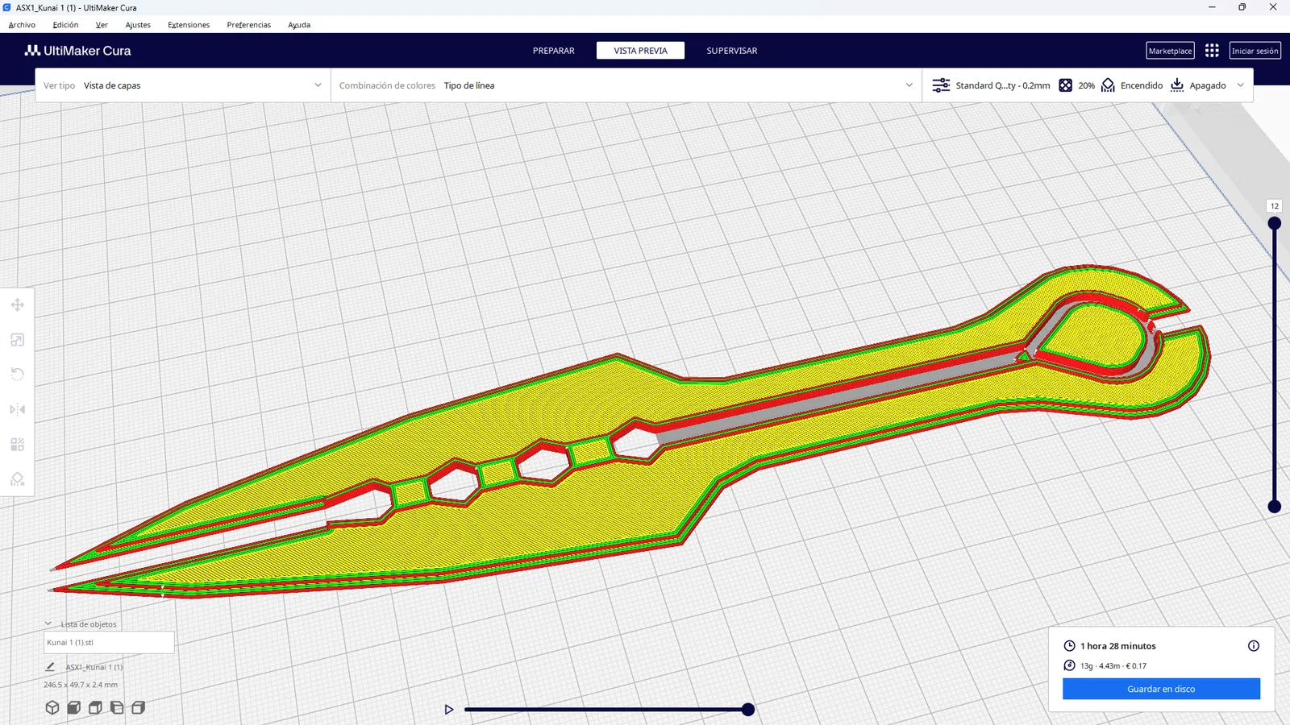Viewport: 1290px width, 725px height.
Task: Click the Standard Quality 0.2mm profile text
Action: pyautogui.click(x=1003, y=85)
